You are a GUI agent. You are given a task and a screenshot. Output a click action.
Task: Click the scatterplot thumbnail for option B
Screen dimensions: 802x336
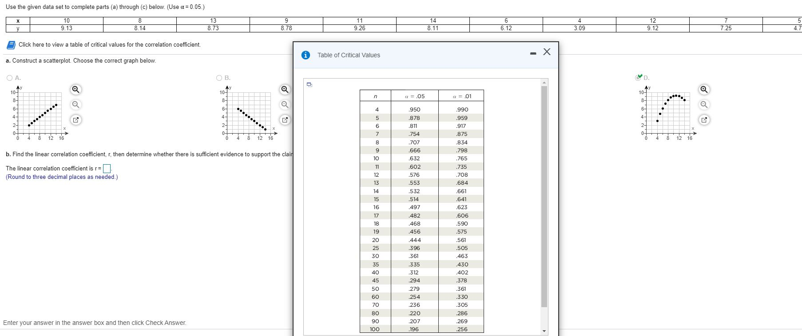tap(248, 113)
